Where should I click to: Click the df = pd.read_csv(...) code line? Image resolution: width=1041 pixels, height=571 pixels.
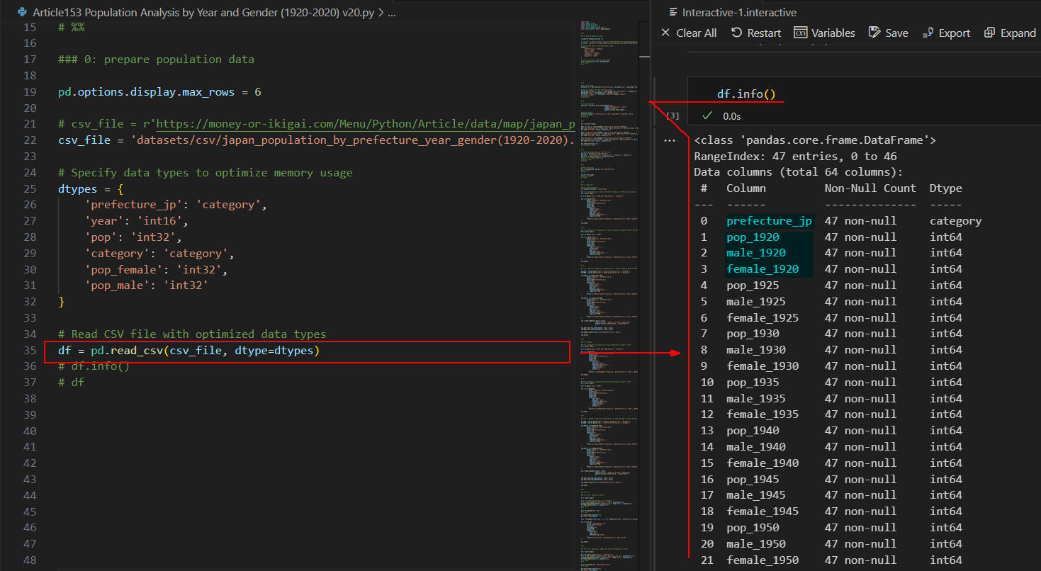[189, 350]
